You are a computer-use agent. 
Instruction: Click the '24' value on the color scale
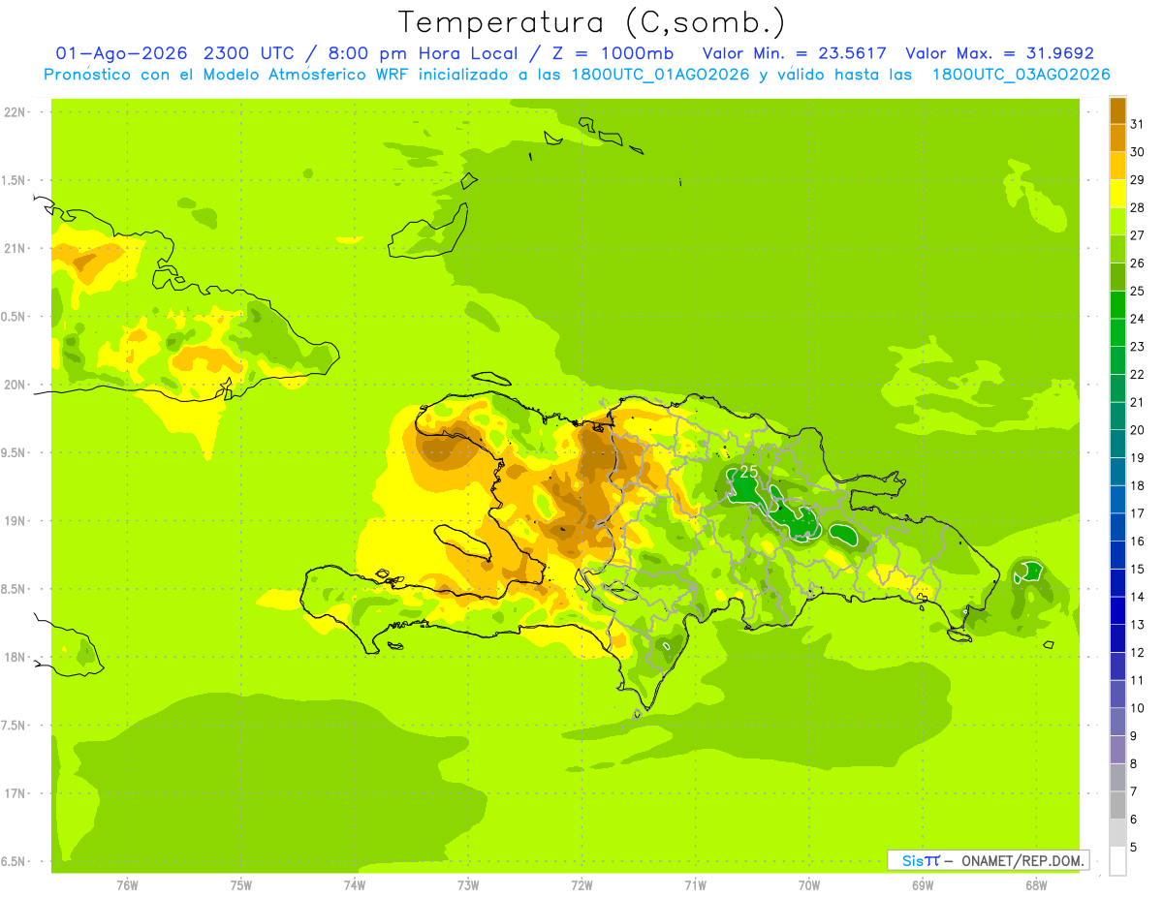1137,319
